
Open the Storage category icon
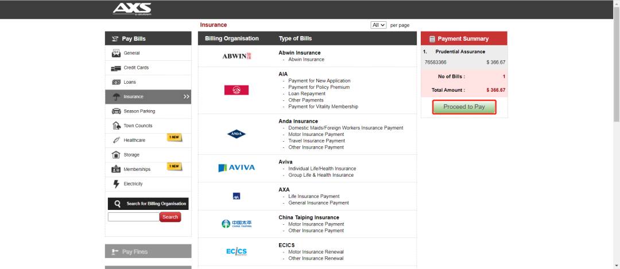tap(116, 155)
